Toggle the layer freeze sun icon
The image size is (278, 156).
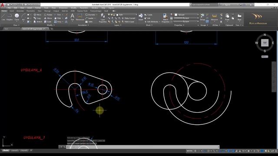coord(112,15)
